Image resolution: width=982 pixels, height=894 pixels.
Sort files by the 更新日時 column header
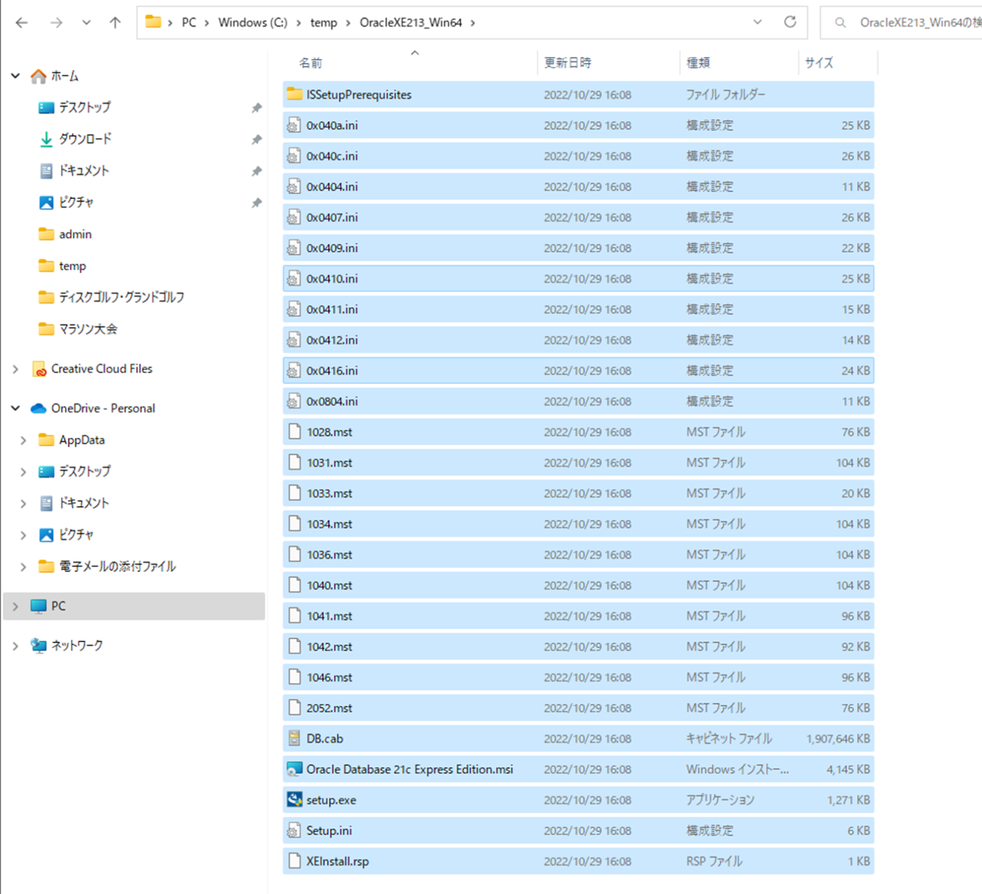[568, 63]
